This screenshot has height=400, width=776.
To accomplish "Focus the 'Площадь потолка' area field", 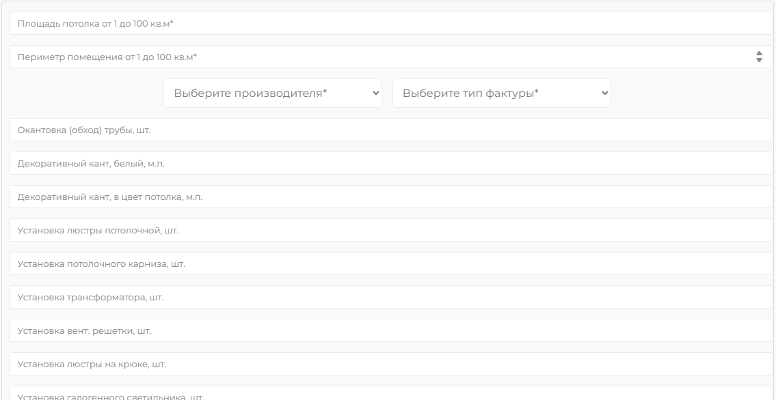I will [390, 23].
